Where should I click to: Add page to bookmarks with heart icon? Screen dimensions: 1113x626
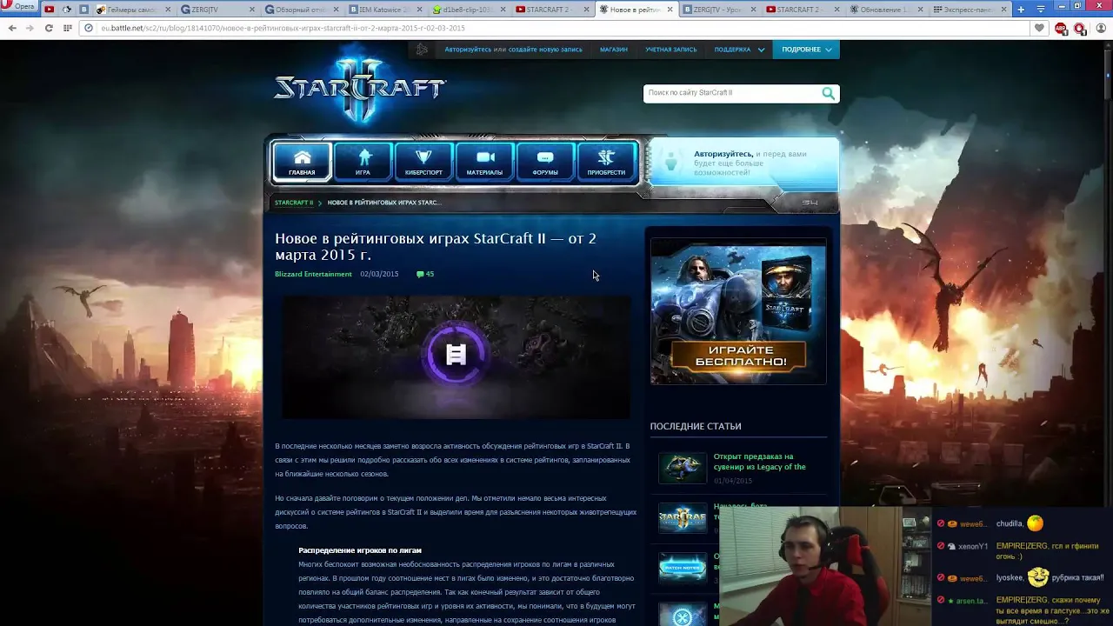1039,28
